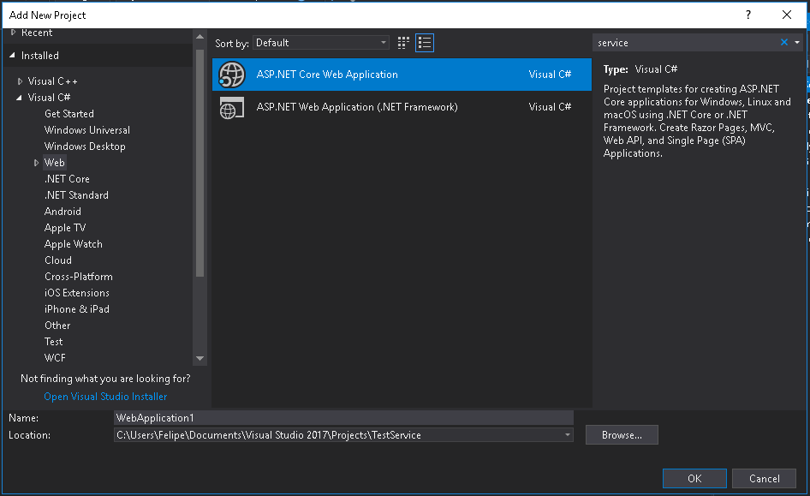Open the Location path dropdown arrow
Screen dimensions: 810x496
coord(566,434)
